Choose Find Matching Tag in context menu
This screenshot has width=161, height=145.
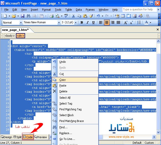[75, 109]
